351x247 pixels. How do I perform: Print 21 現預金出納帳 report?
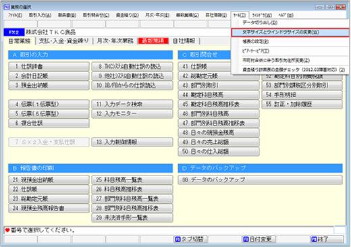coord(49,180)
